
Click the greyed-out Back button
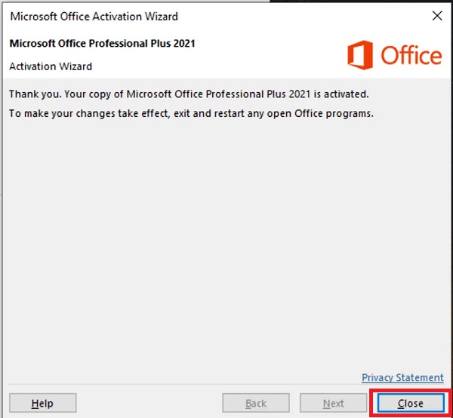[x=256, y=404]
